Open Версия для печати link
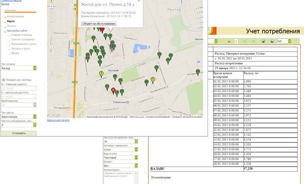The image size is (304, 184). (58, 120)
